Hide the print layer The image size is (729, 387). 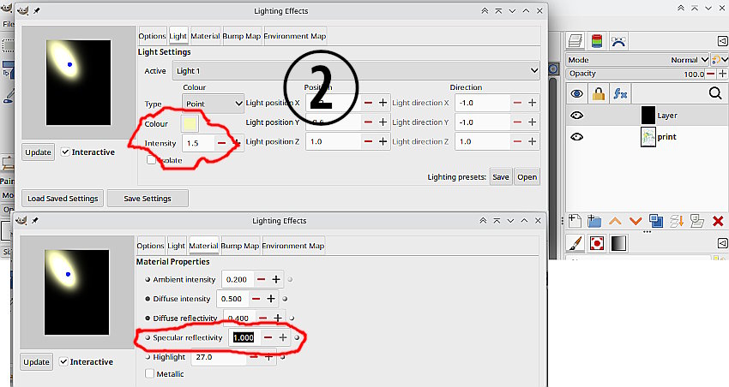coord(577,136)
